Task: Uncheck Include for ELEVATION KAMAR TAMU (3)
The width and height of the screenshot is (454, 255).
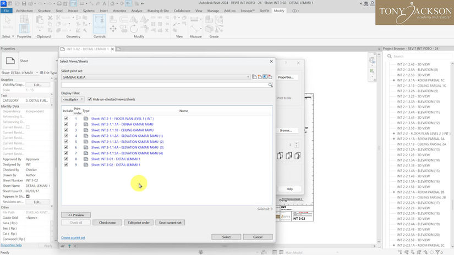Action: 66,147
